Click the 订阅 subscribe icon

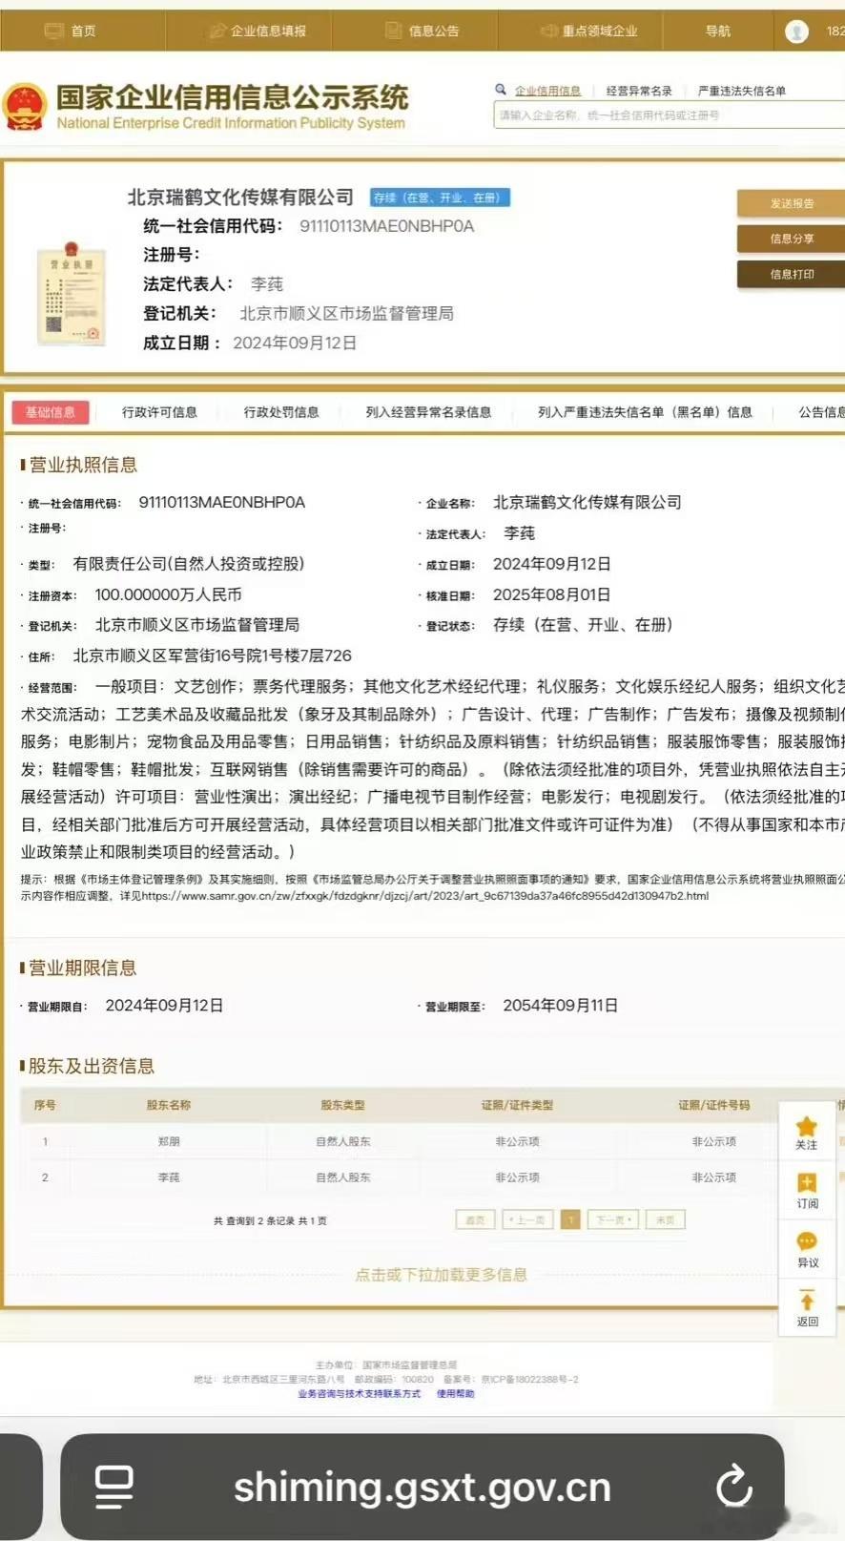coord(807,1183)
